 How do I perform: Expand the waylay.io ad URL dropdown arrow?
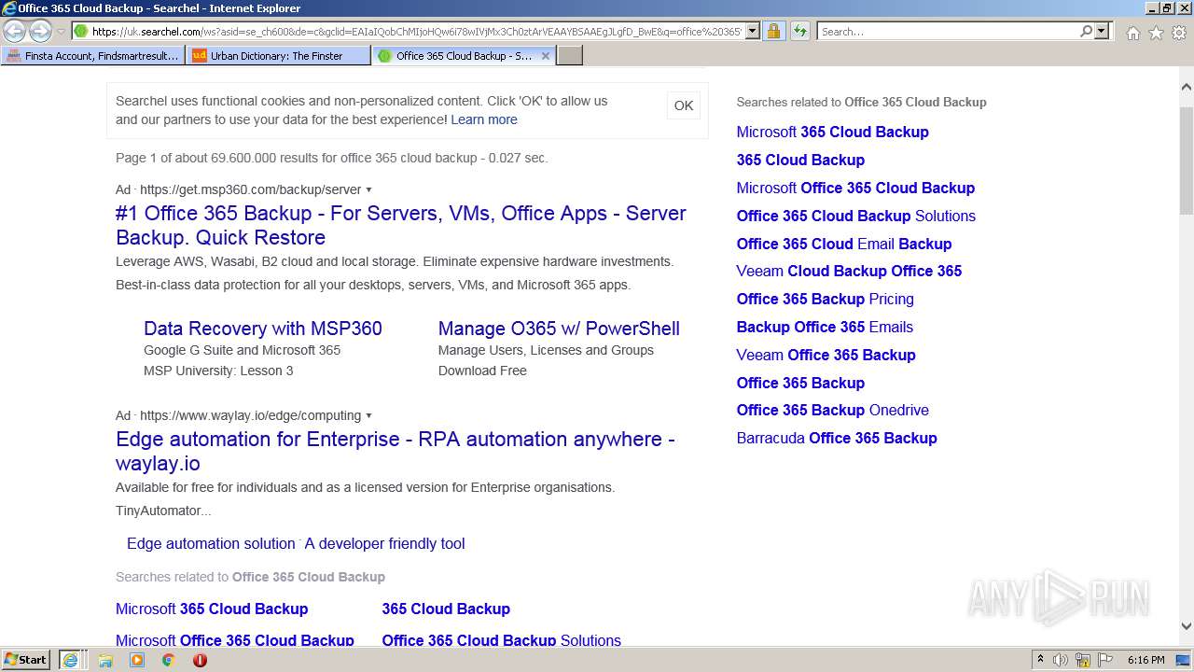368,415
